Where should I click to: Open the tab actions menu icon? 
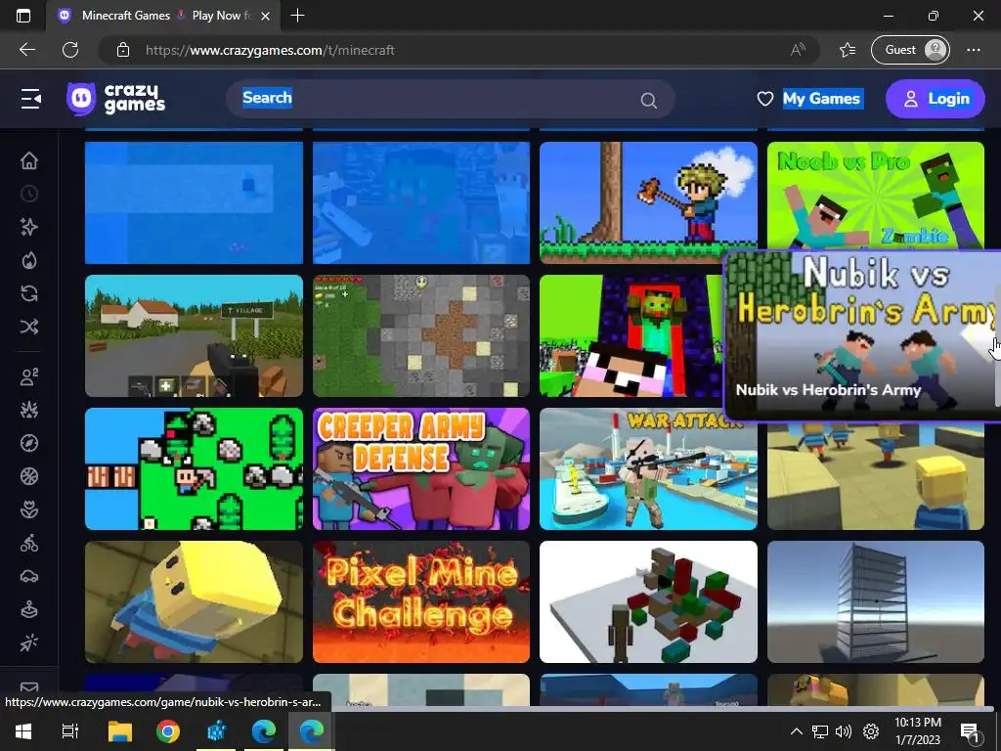(x=23, y=16)
